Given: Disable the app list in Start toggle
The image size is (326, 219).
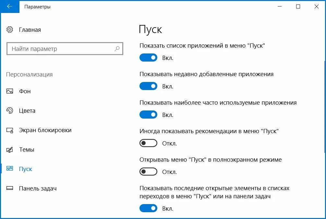Looking at the screenshot, I should click(148, 58).
